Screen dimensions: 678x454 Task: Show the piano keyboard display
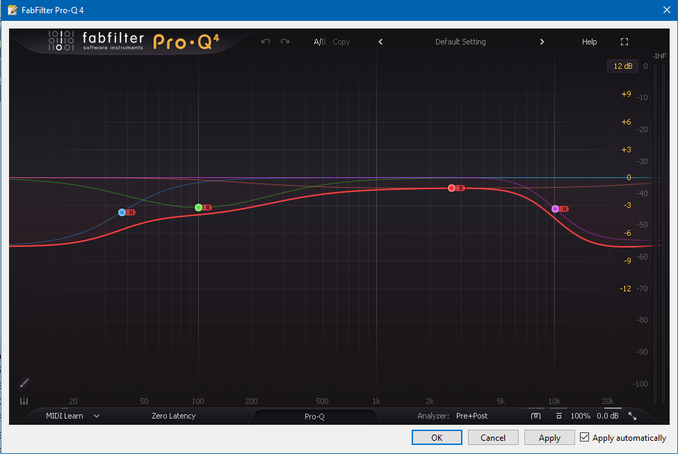24,401
